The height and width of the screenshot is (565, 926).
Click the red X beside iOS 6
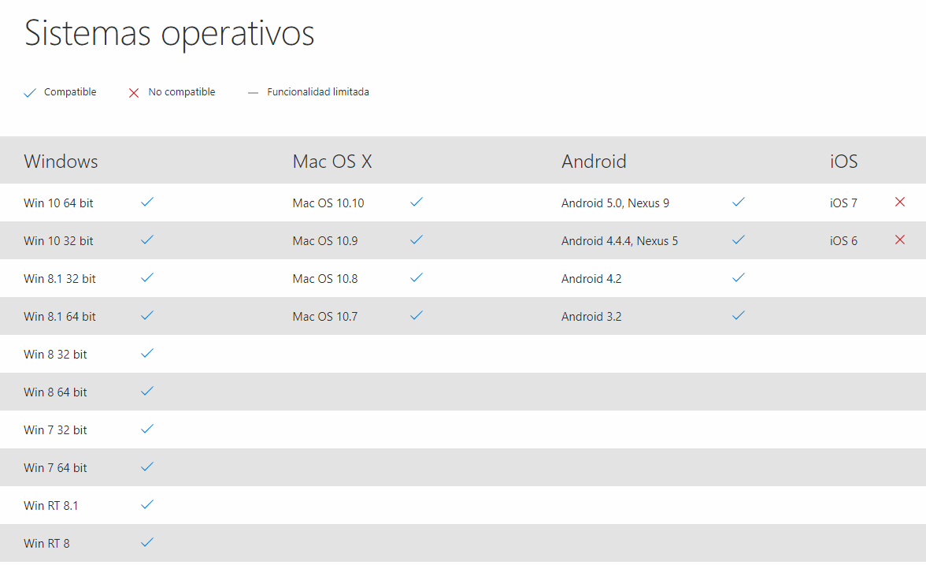tap(900, 240)
